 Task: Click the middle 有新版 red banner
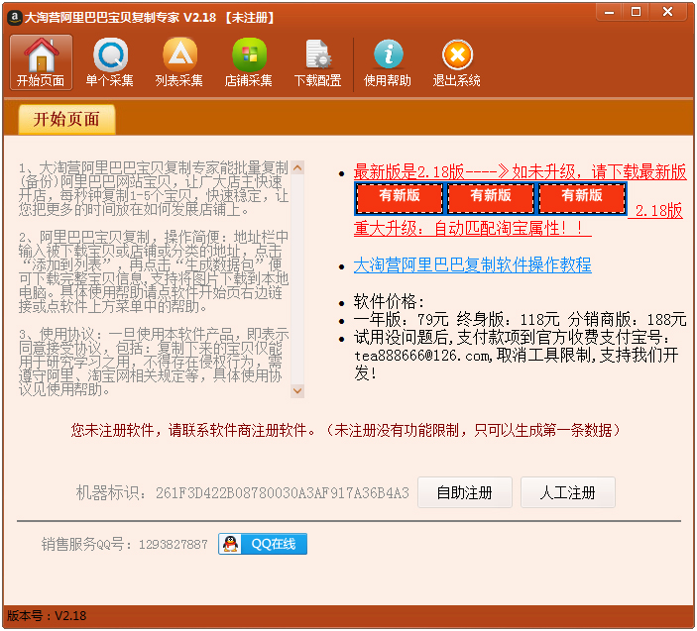pos(491,197)
